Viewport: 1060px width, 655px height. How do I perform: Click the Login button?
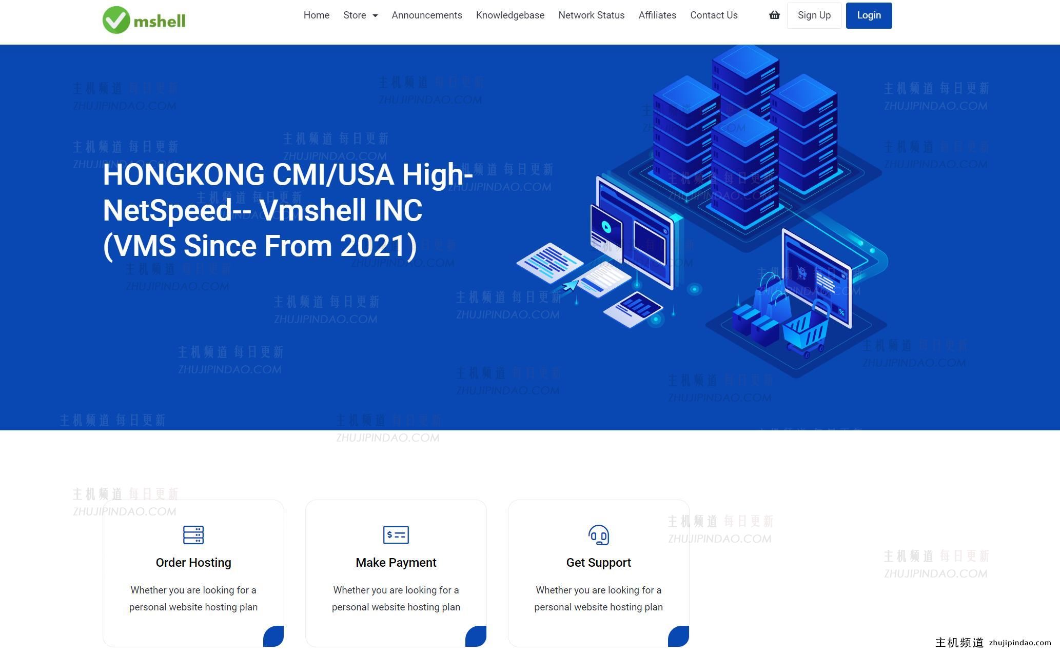[869, 15]
